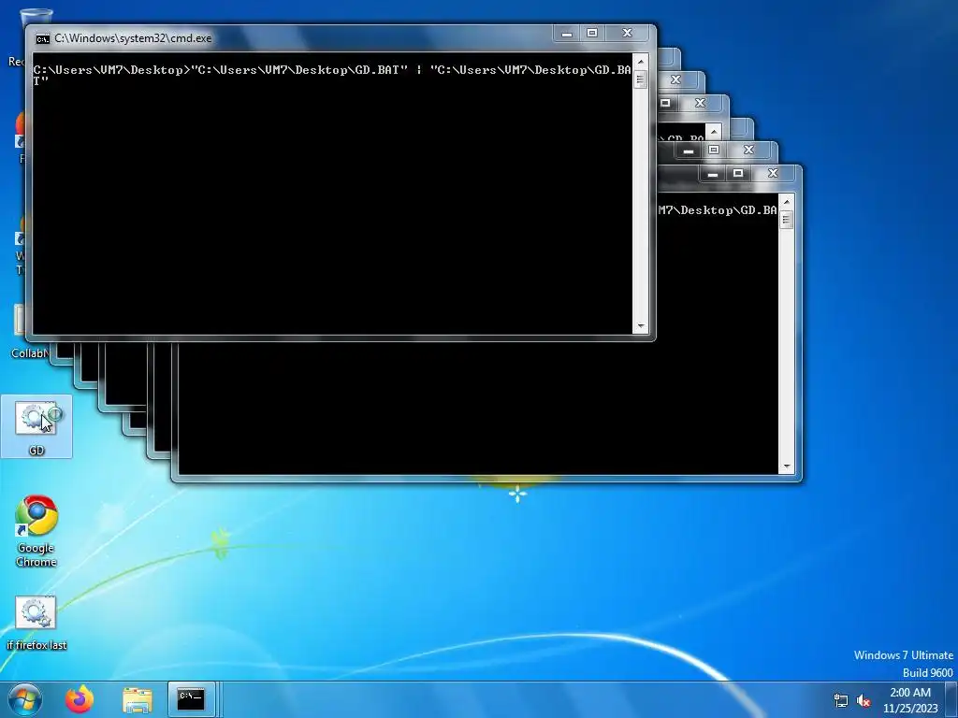Open the GD batch file desktop icon
The image size is (958, 718).
[x=36, y=426]
